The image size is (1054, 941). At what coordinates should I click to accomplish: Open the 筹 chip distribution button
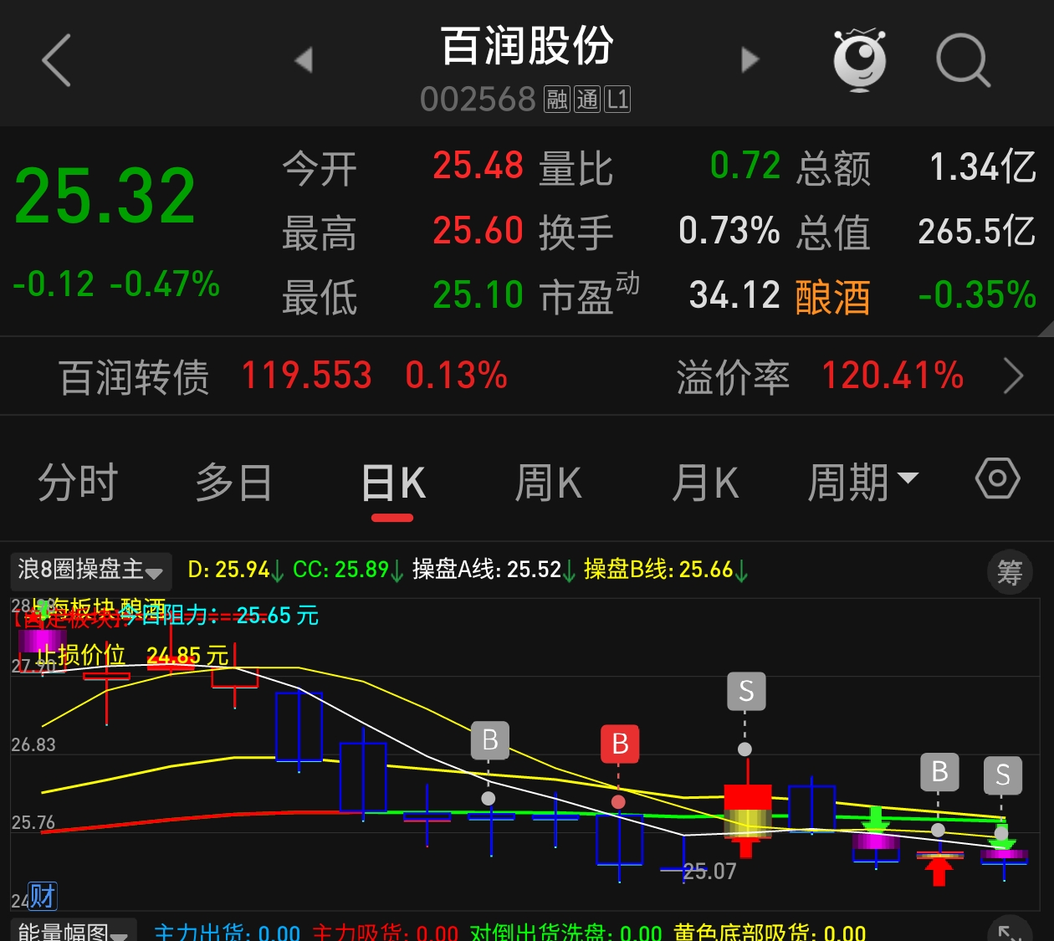1010,572
